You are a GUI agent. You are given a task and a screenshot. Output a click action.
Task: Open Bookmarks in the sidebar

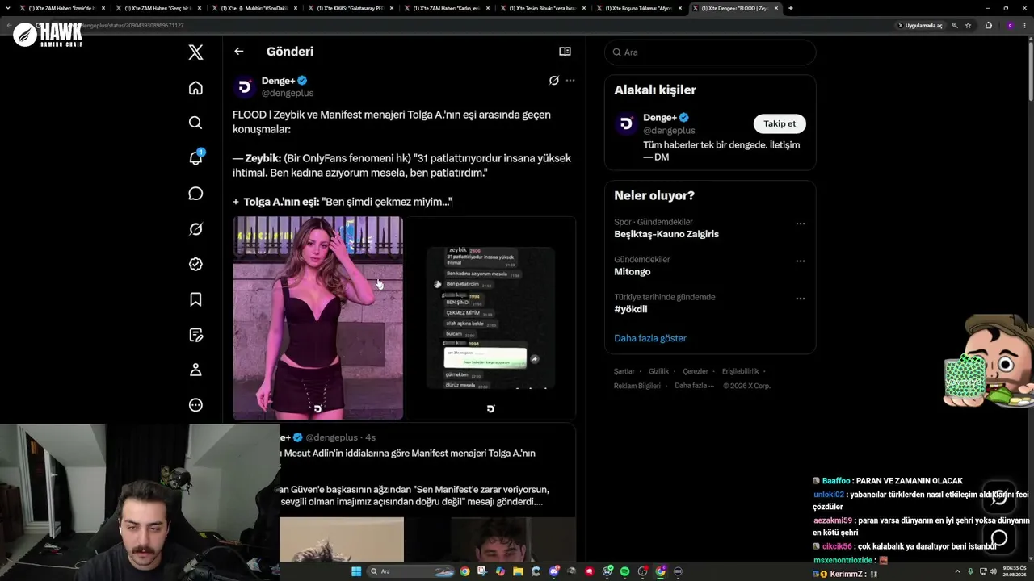195,299
